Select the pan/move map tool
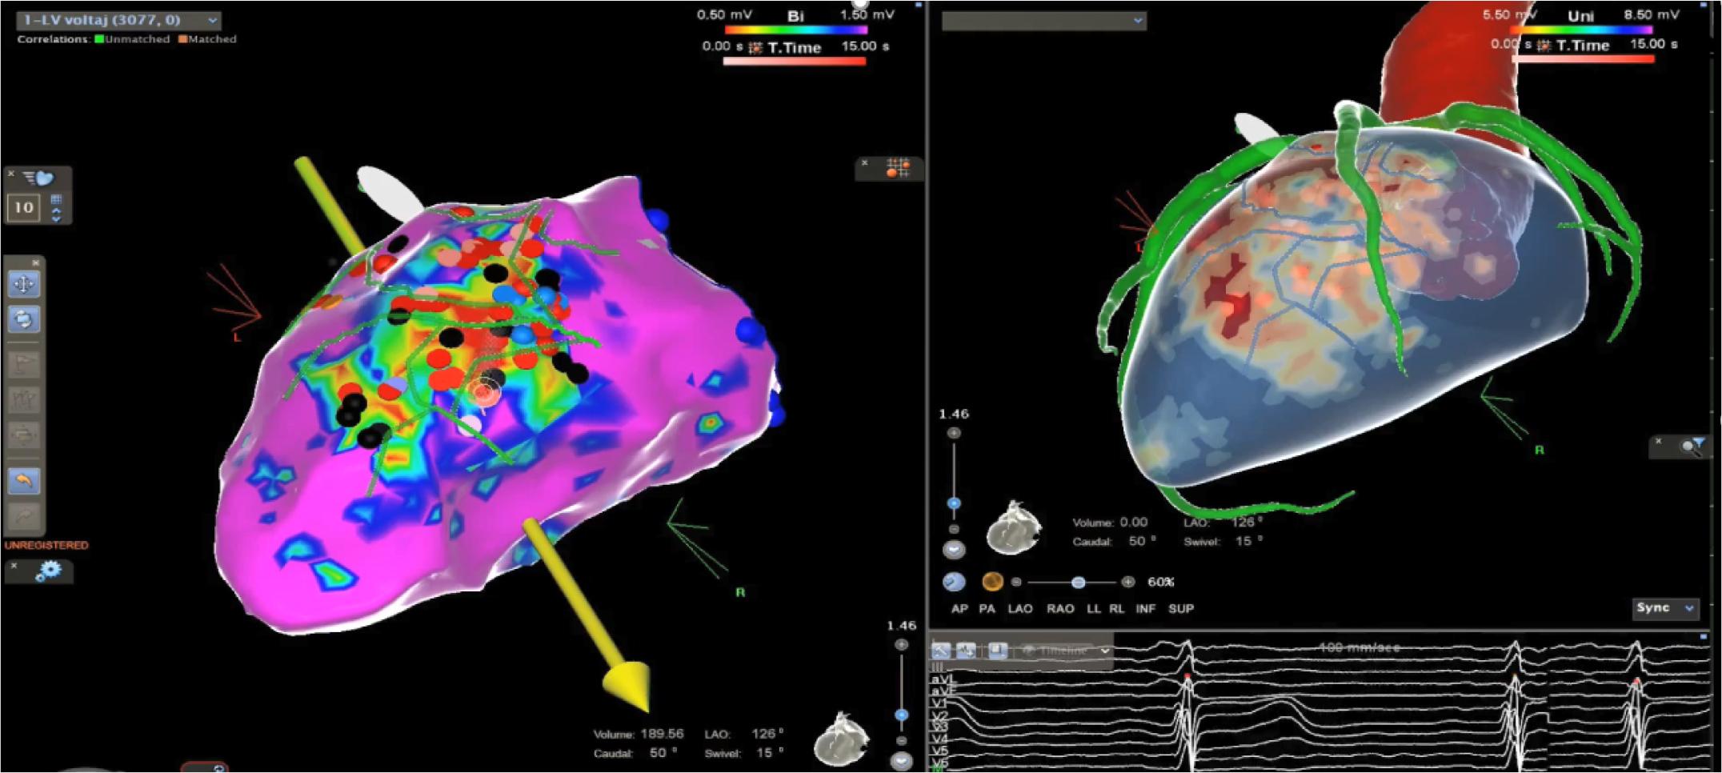This screenshot has width=1722, height=773. tap(23, 284)
